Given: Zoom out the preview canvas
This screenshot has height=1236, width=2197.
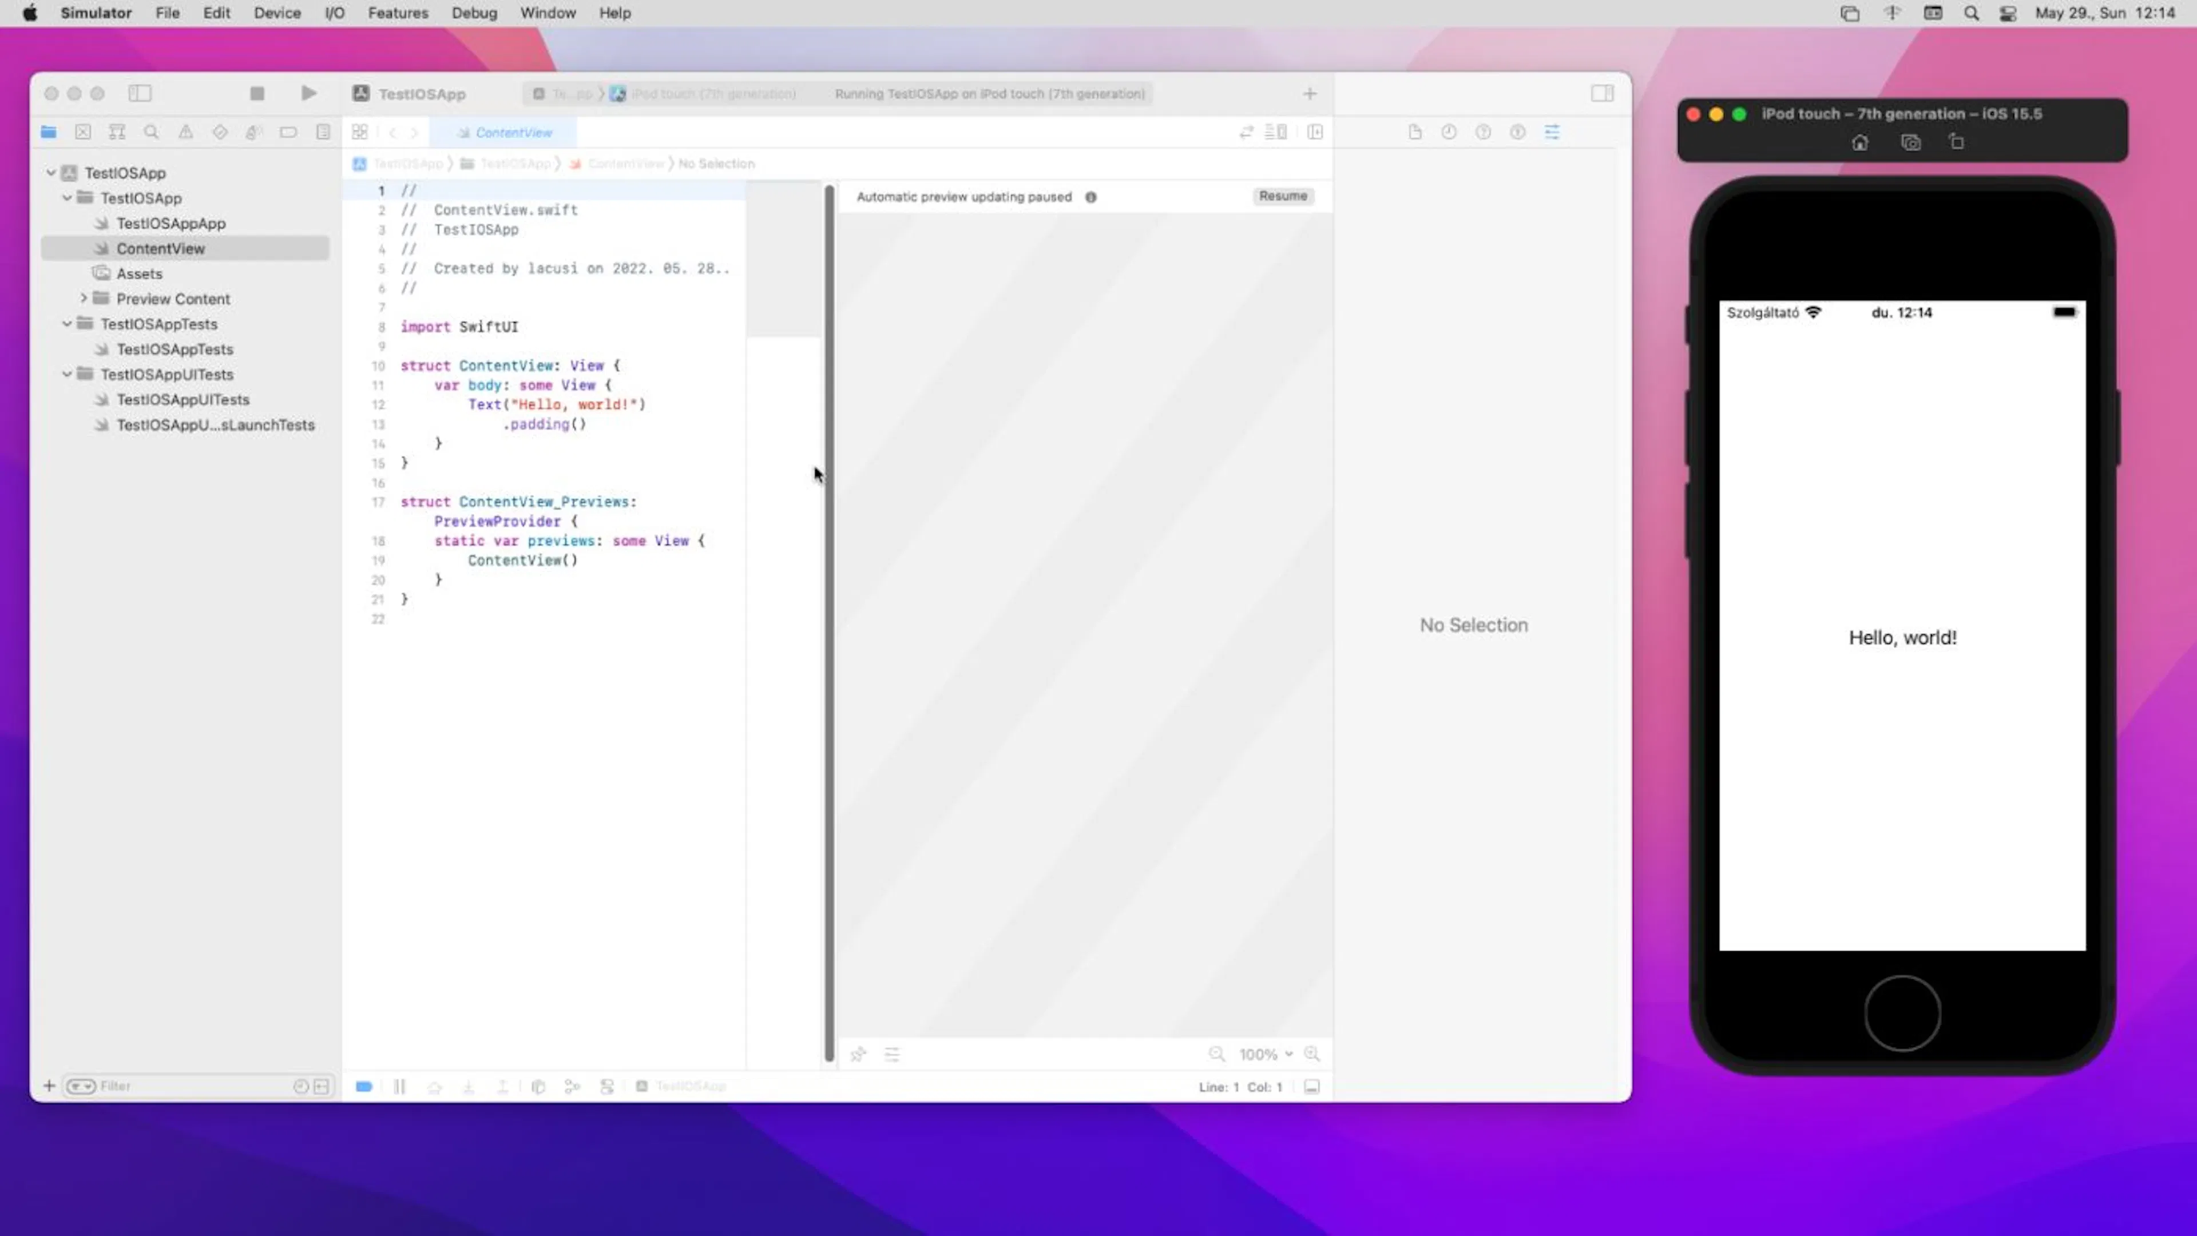Looking at the screenshot, I should (1217, 1055).
